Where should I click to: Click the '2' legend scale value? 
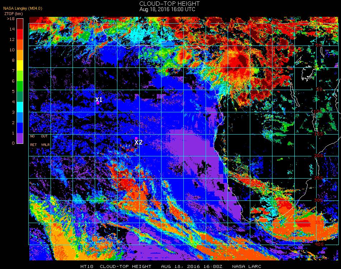tap(13, 123)
